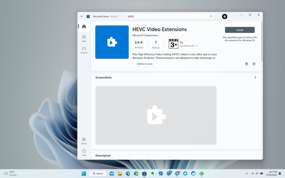
Task: Show hidden system tray icons chevron
Action: (247, 174)
